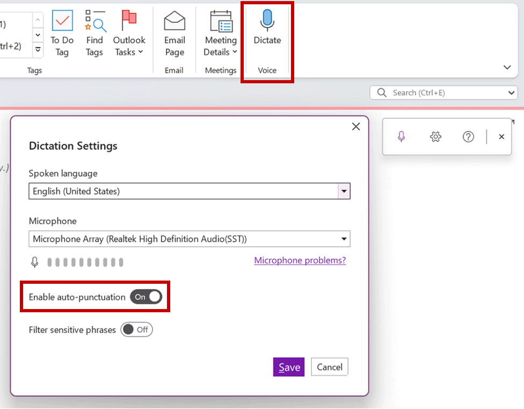Close the floating dictation toolbar
Viewport: 524px width, 409px height.
501,137
